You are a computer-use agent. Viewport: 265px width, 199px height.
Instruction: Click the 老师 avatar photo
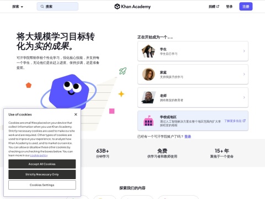click(149, 97)
